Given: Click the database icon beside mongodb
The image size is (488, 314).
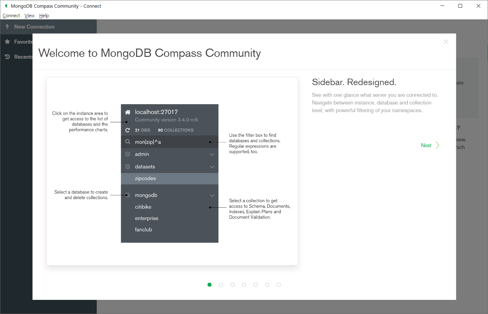Looking at the screenshot, I should [128, 195].
